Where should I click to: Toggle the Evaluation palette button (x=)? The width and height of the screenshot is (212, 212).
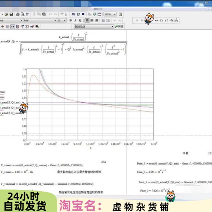pyautogui.click(x=13, y=27)
